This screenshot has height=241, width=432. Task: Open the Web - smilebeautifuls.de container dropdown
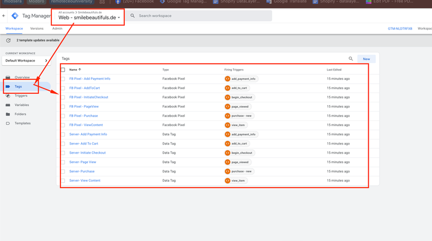click(89, 18)
